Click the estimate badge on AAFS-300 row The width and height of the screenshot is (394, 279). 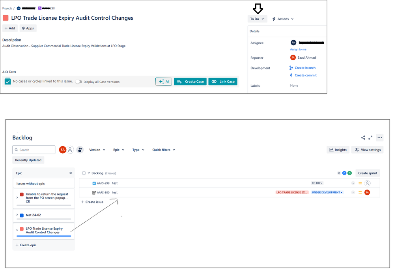tap(353, 192)
